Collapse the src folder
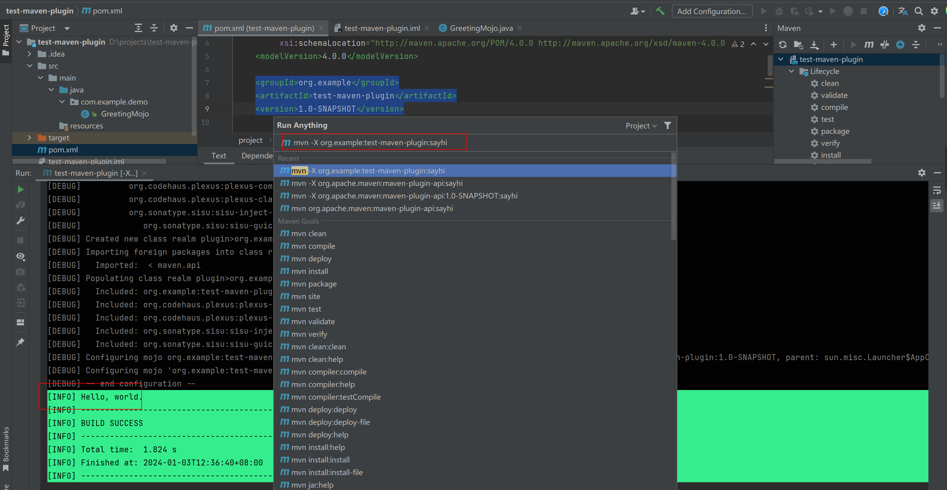The width and height of the screenshot is (947, 490). 29,66
